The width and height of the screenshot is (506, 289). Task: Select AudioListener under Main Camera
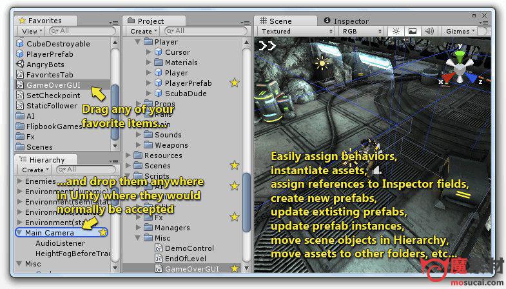61,243
